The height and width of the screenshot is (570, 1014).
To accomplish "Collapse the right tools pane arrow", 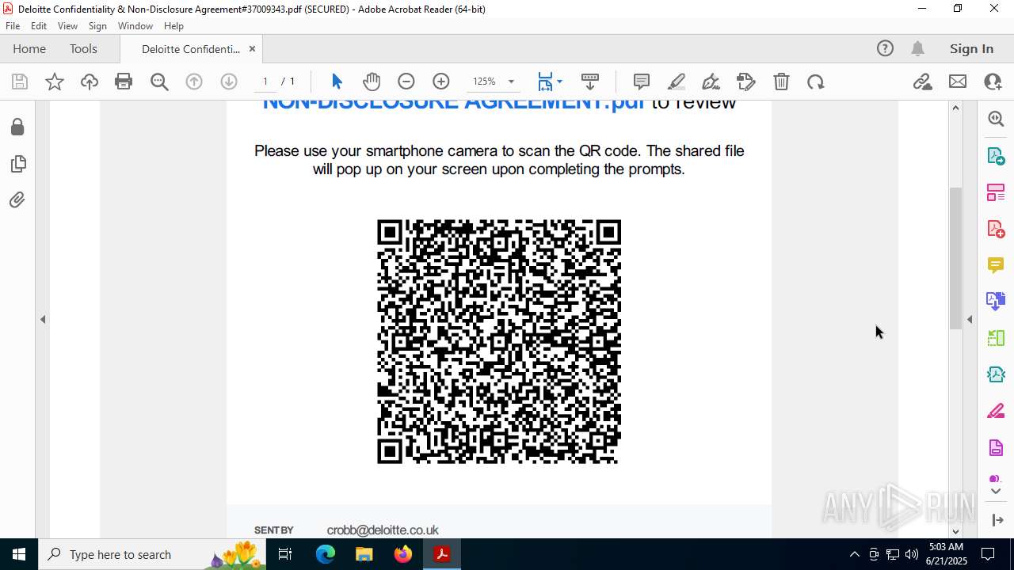I will [970, 320].
